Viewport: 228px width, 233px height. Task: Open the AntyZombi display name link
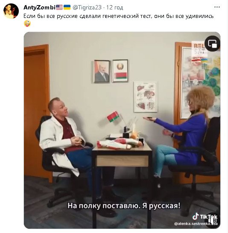pyautogui.click(x=39, y=7)
